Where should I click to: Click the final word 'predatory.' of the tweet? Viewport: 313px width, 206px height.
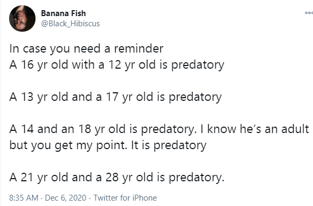coord(197,178)
